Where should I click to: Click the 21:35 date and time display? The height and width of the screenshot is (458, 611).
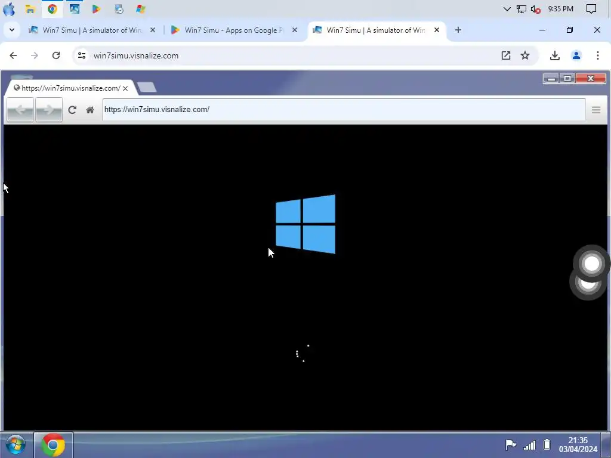pyautogui.click(x=578, y=445)
